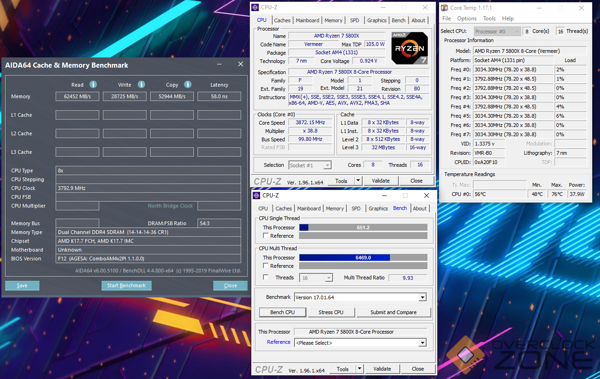Click the AMD Ryzen 7 logo image
Image resolution: width=600 pixels, height=379 pixels.
[x=409, y=48]
